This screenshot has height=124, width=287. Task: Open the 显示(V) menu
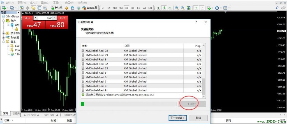[22, 3]
